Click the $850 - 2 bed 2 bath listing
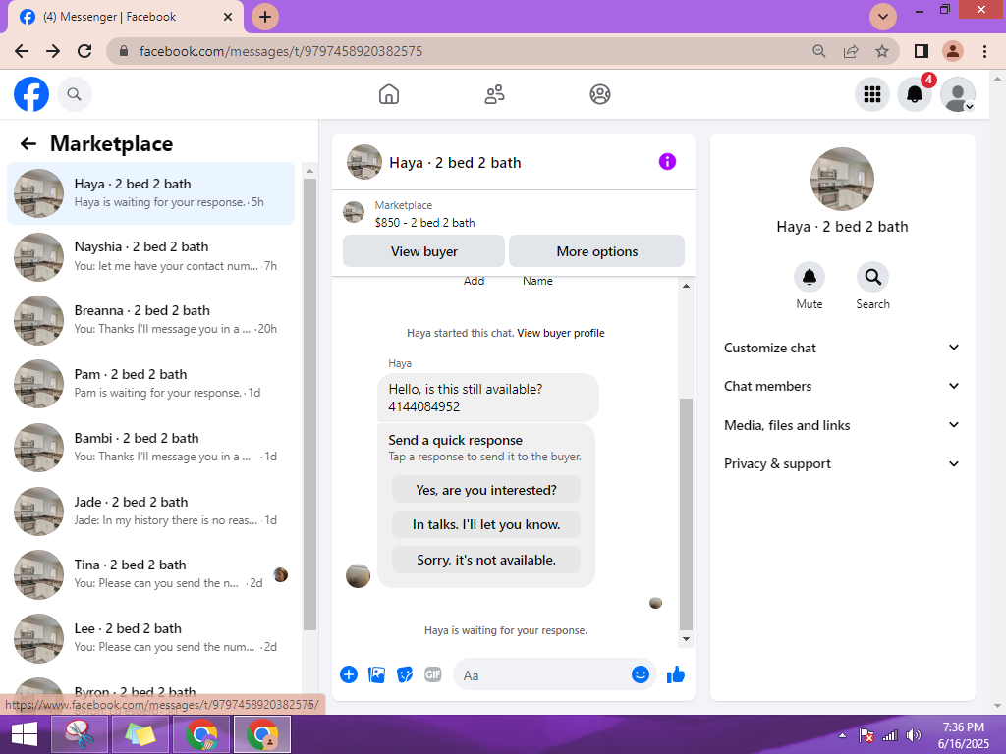Viewport: 1006px width, 754px height. point(424,223)
